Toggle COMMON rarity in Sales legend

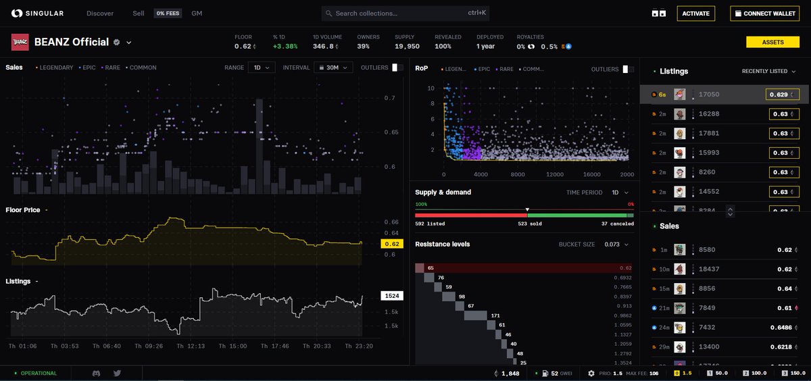(141, 68)
